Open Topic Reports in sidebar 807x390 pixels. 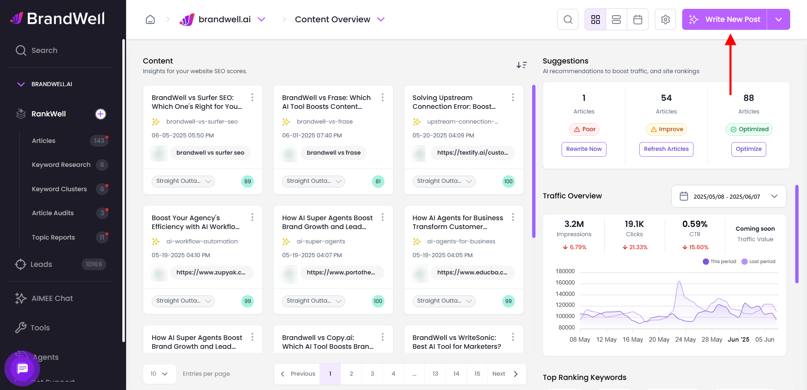coord(53,237)
